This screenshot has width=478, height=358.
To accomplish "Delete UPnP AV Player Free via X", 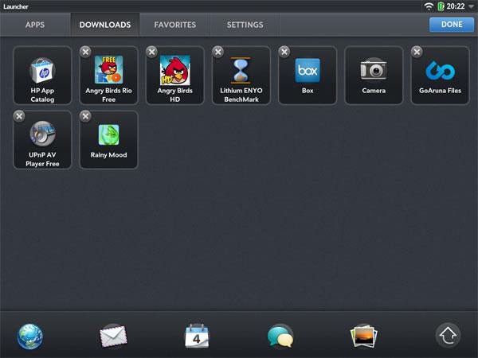I will click(x=19, y=116).
